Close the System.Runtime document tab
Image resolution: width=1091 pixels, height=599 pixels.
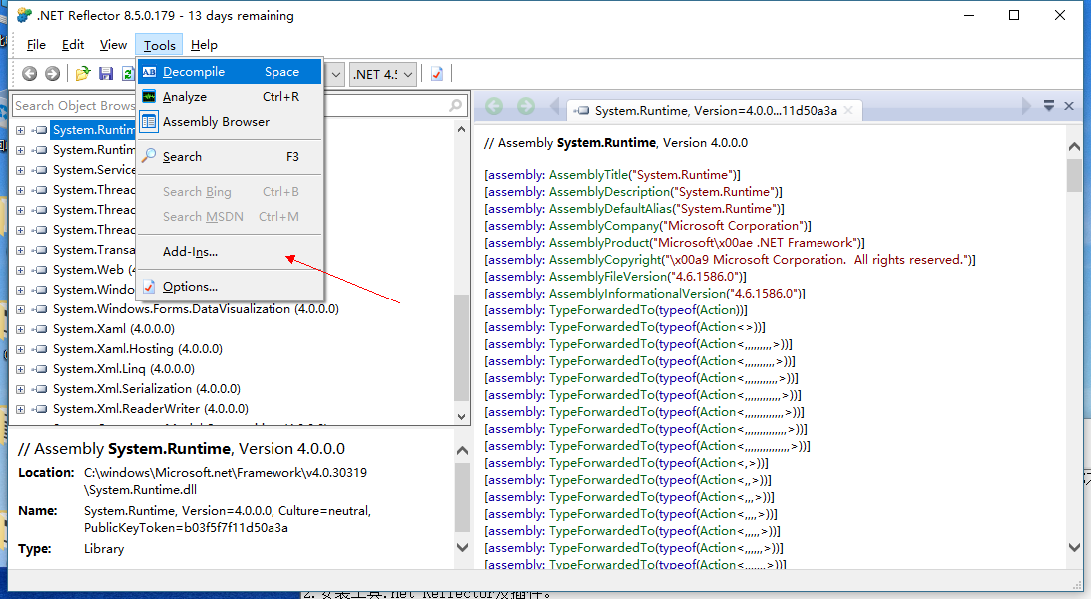pyautogui.click(x=1069, y=106)
